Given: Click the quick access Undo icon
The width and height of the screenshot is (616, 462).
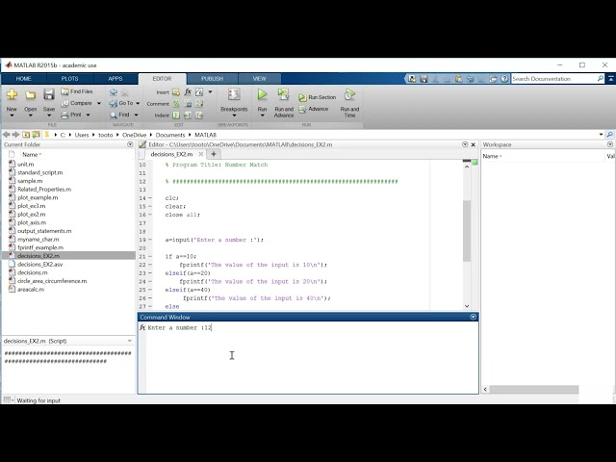Looking at the screenshot, I should 471,79.
